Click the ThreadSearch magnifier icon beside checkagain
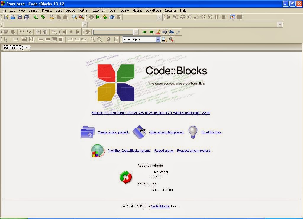 pos(164,40)
